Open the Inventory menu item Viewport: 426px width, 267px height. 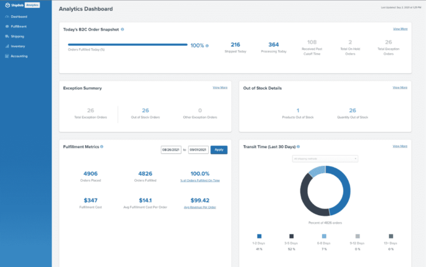pos(18,46)
